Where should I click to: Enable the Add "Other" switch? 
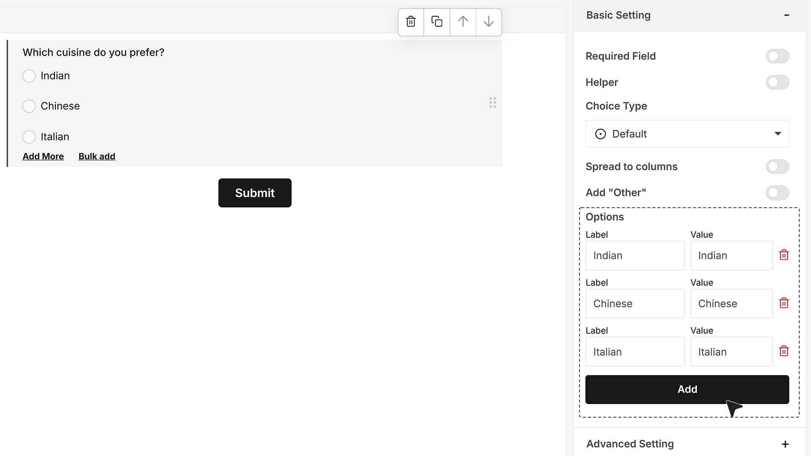click(x=777, y=193)
